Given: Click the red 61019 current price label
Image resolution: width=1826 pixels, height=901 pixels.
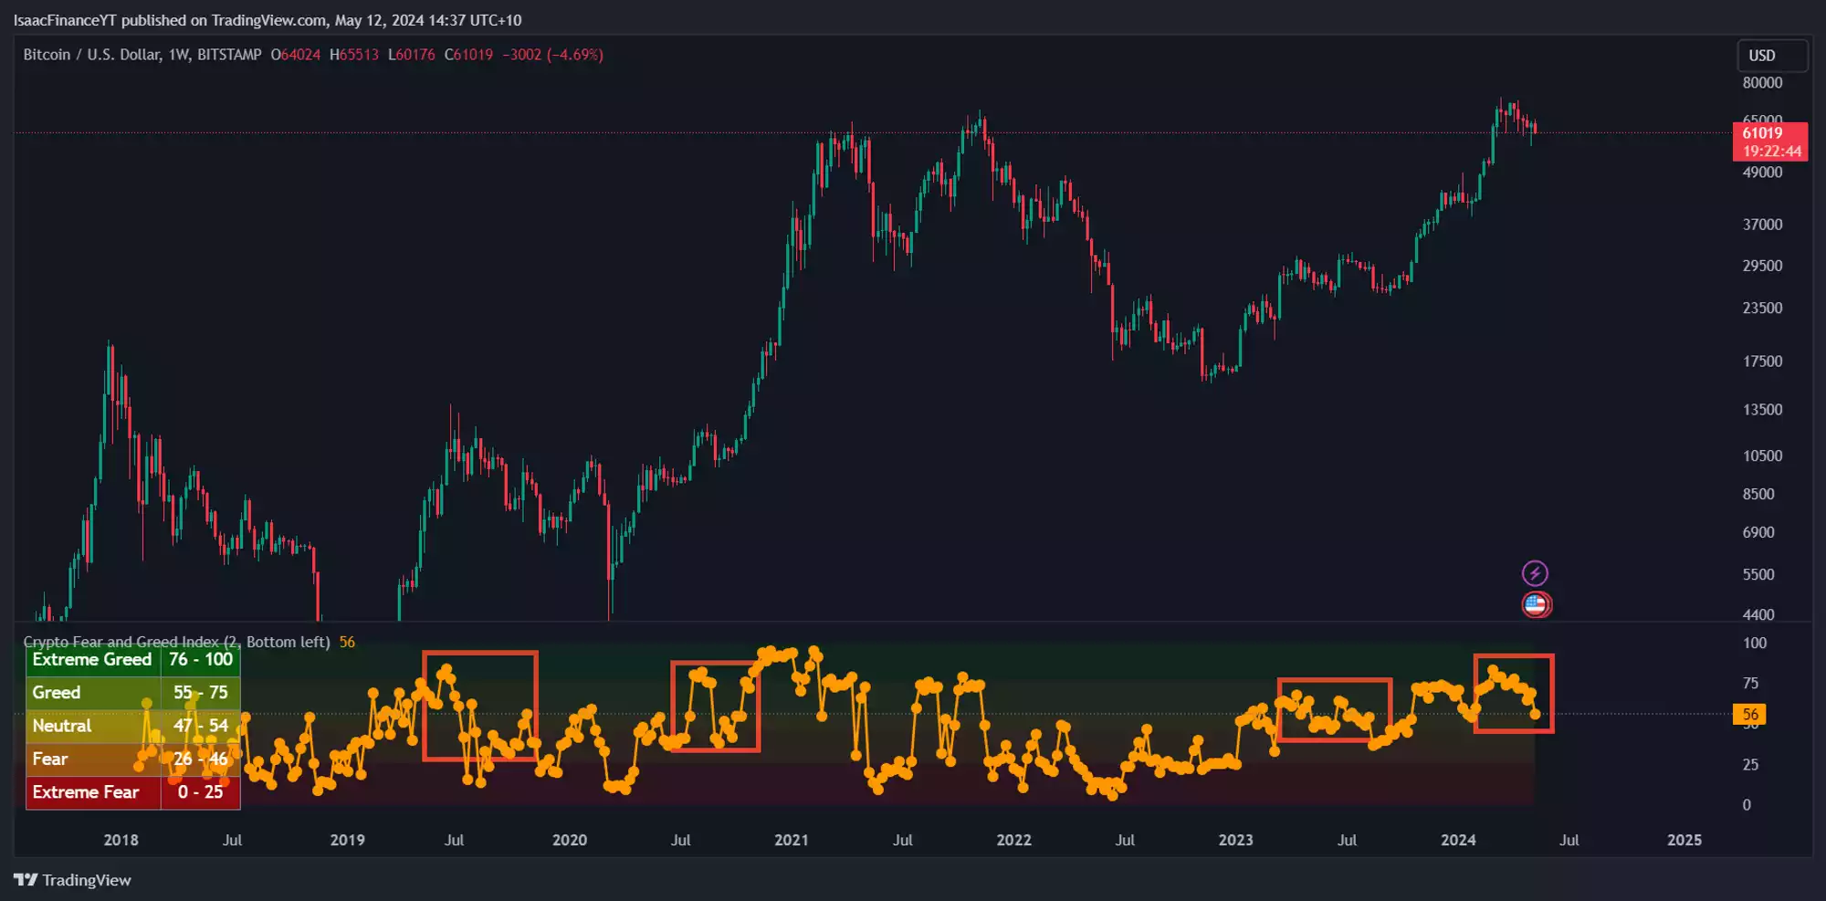Looking at the screenshot, I should coord(1769,141).
